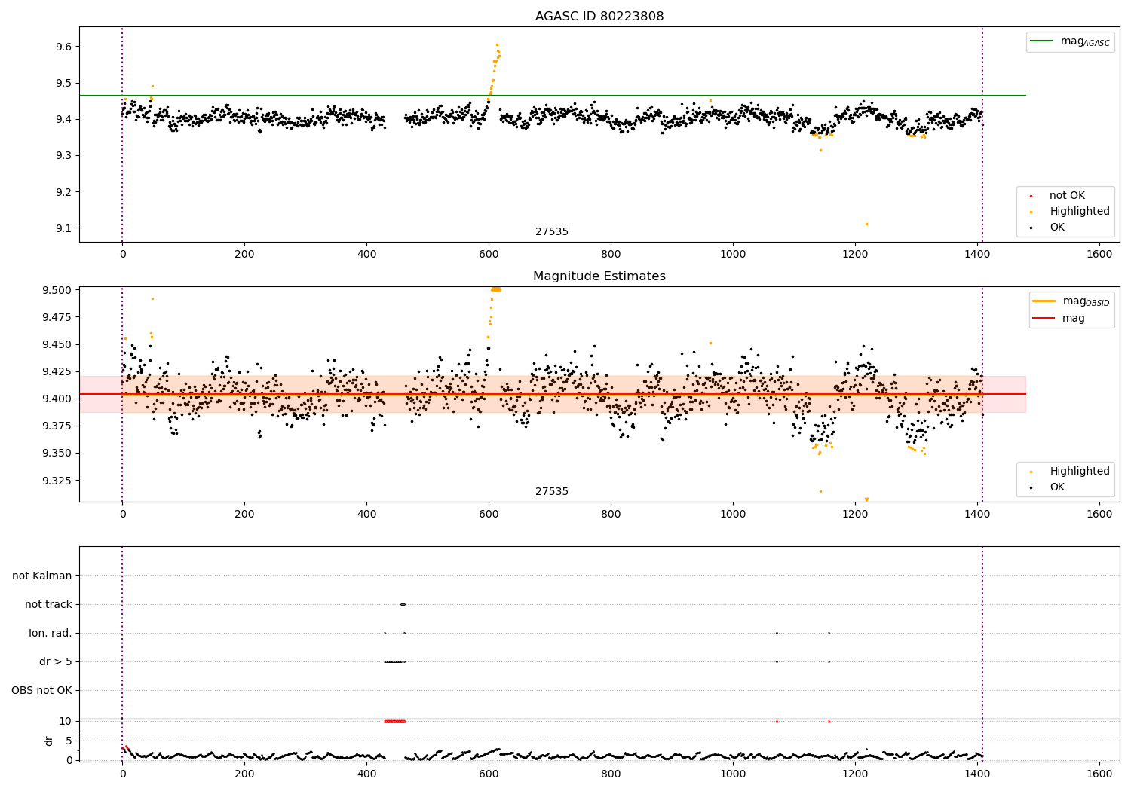Click the 9.500 y-axis tick in middle plot
Viewport: 1131px width, 791px height.
point(57,290)
